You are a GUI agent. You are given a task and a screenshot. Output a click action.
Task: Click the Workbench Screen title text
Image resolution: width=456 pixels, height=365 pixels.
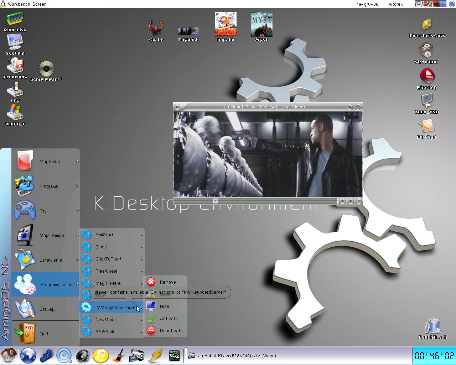coord(27,4)
